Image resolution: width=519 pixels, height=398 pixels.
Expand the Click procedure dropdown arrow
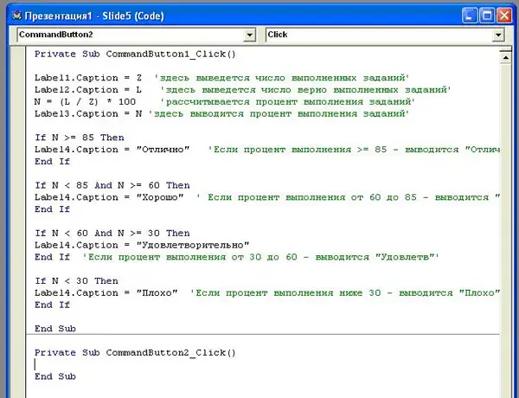pyautogui.click(x=498, y=35)
